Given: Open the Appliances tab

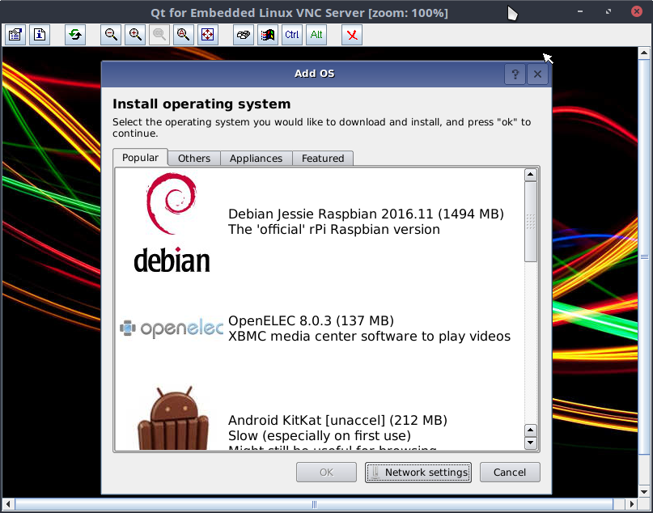Looking at the screenshot, I should click(256, 159).
